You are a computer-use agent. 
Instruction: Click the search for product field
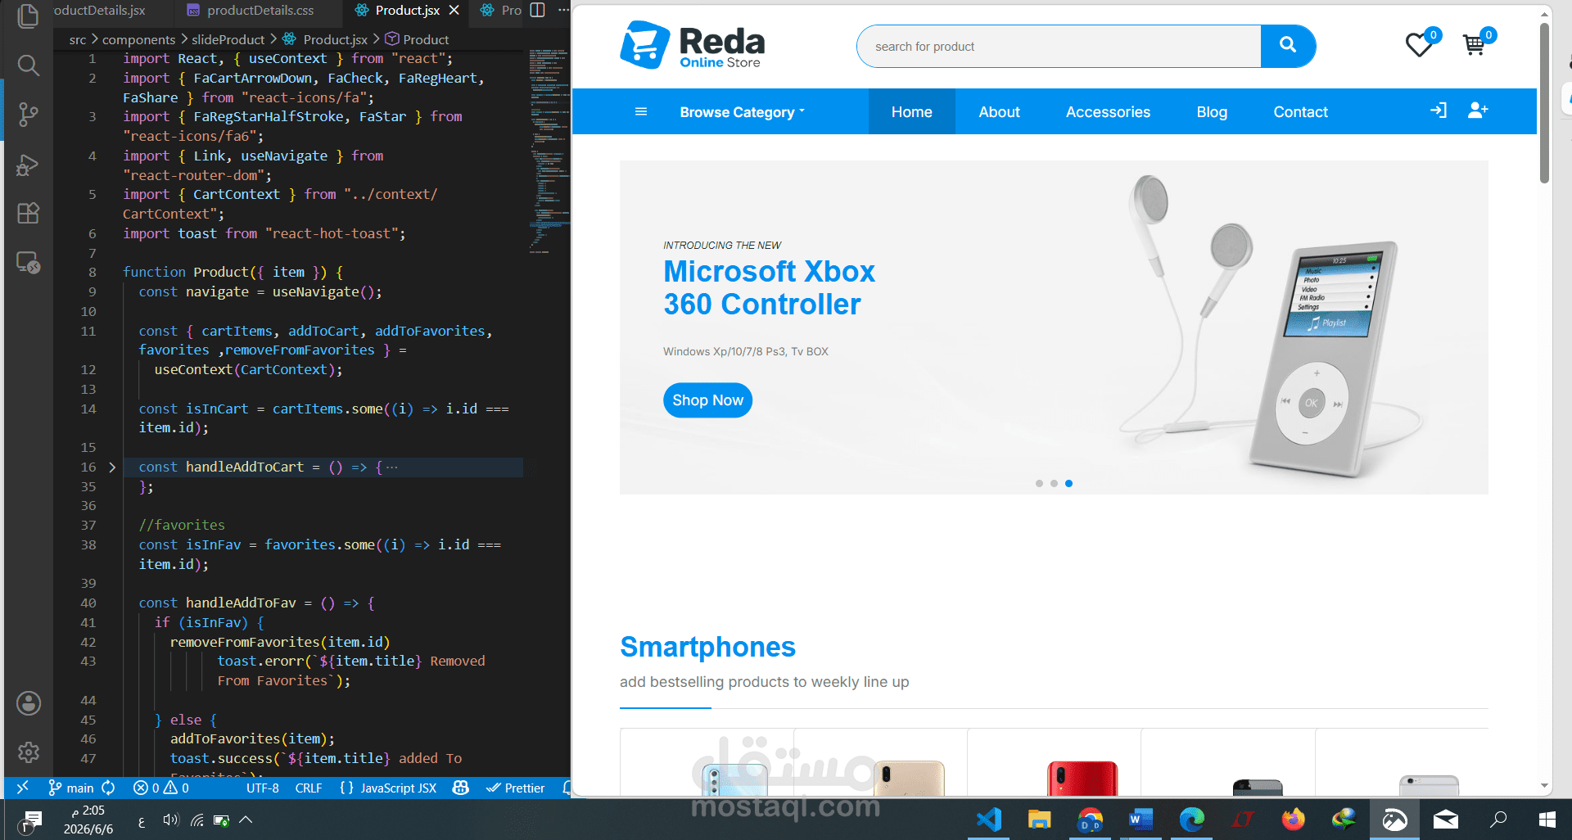(1059, 46)
